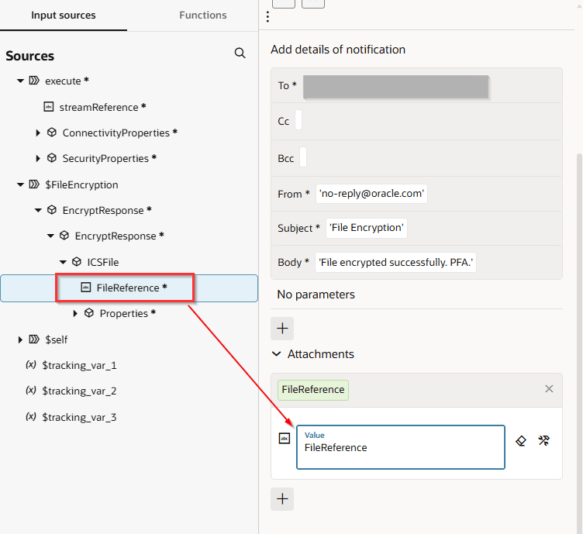Click the Body field with success message
583x534 pixels.
tap(396, 263)
